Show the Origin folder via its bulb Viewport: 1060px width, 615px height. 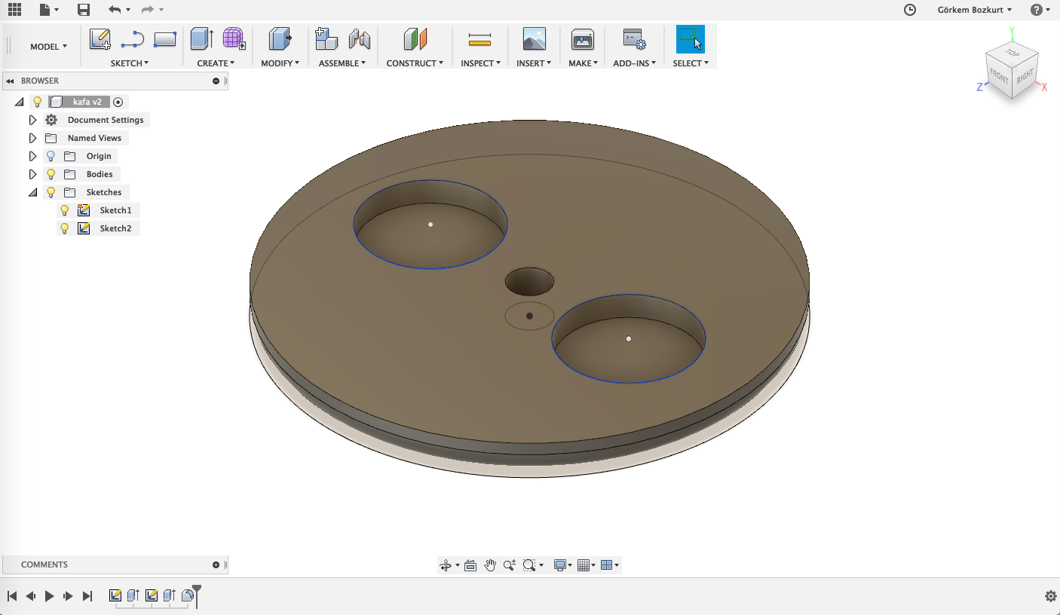click(51, 156)
